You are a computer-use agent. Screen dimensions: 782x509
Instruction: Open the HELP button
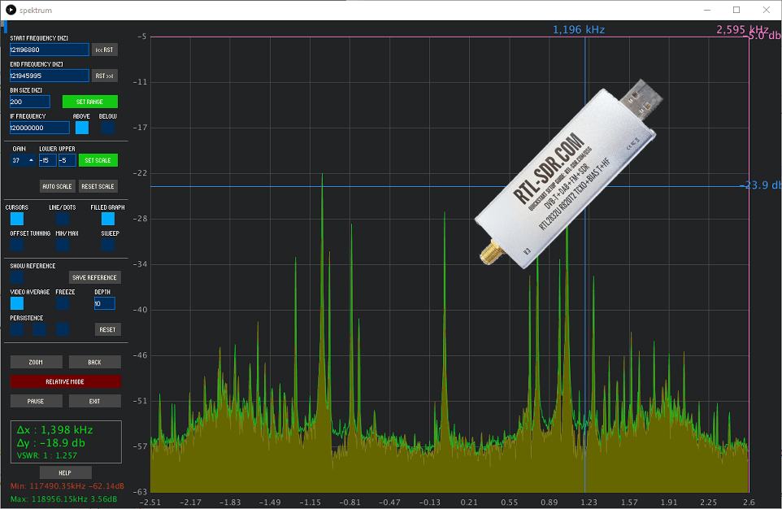click(x=65, y=472)
